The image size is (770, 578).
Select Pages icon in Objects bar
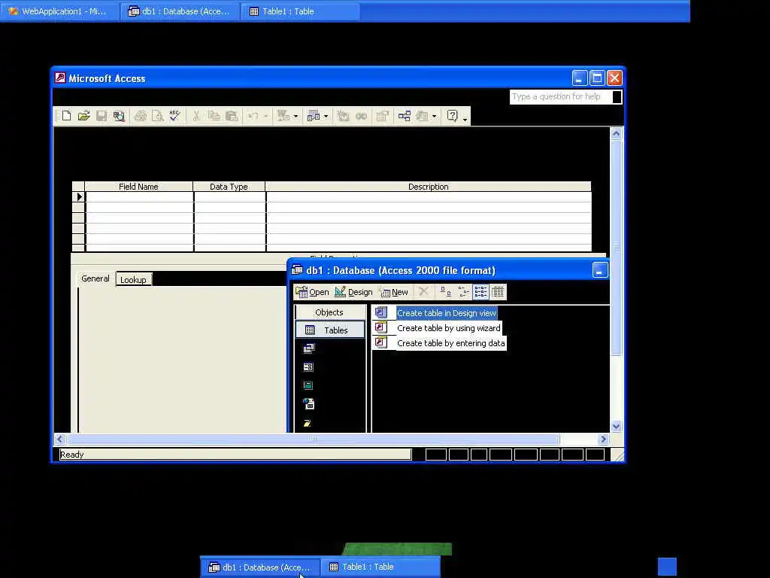click(x=308, y=404)
